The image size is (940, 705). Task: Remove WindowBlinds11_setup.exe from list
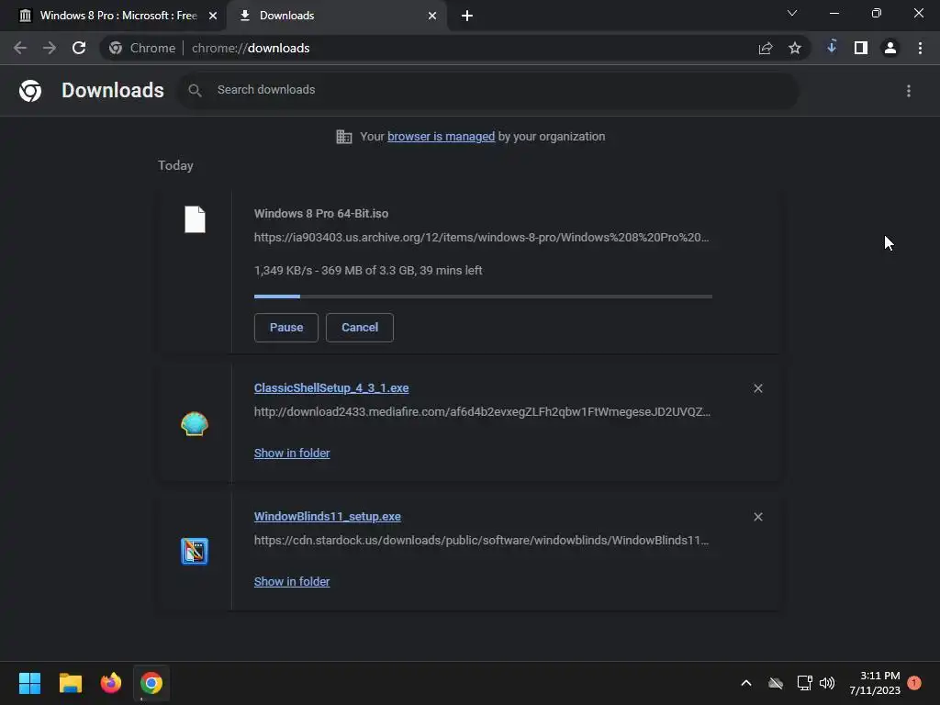pyautogui.click(x=758, y=517)
